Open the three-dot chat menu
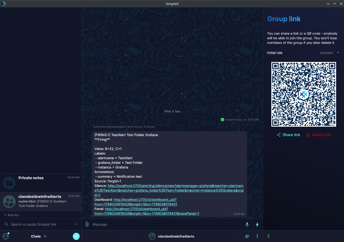344x242 pixels. pyautogui.click(x=257, y=236)
